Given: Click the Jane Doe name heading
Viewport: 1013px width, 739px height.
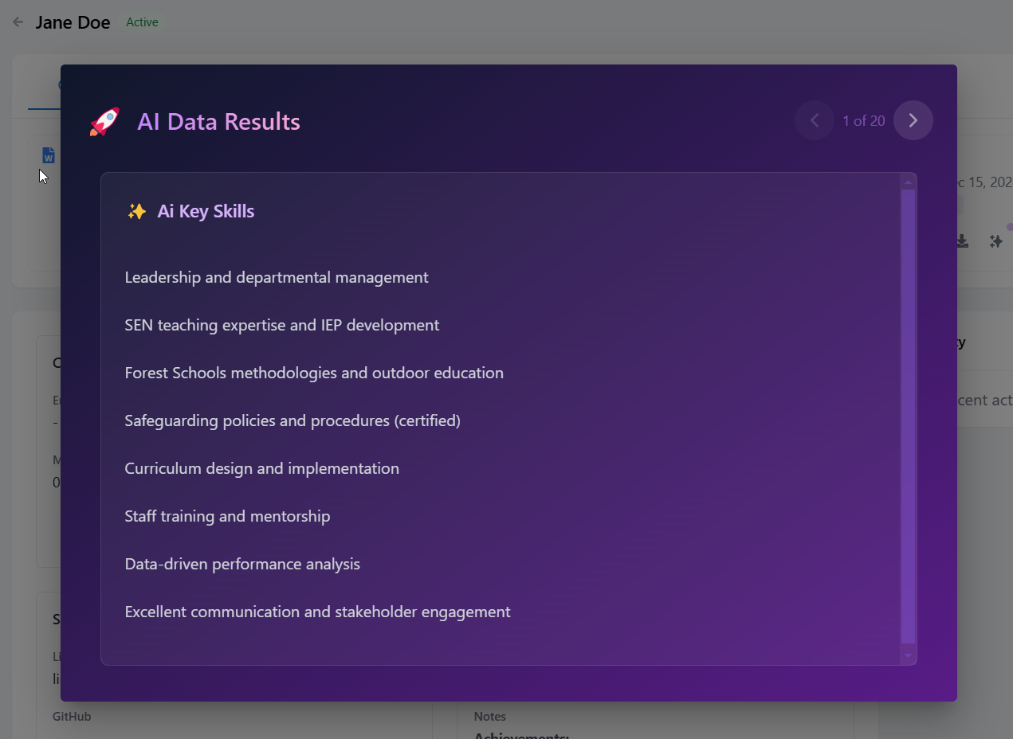Looking at the screenshot, I should click(73, 22).
